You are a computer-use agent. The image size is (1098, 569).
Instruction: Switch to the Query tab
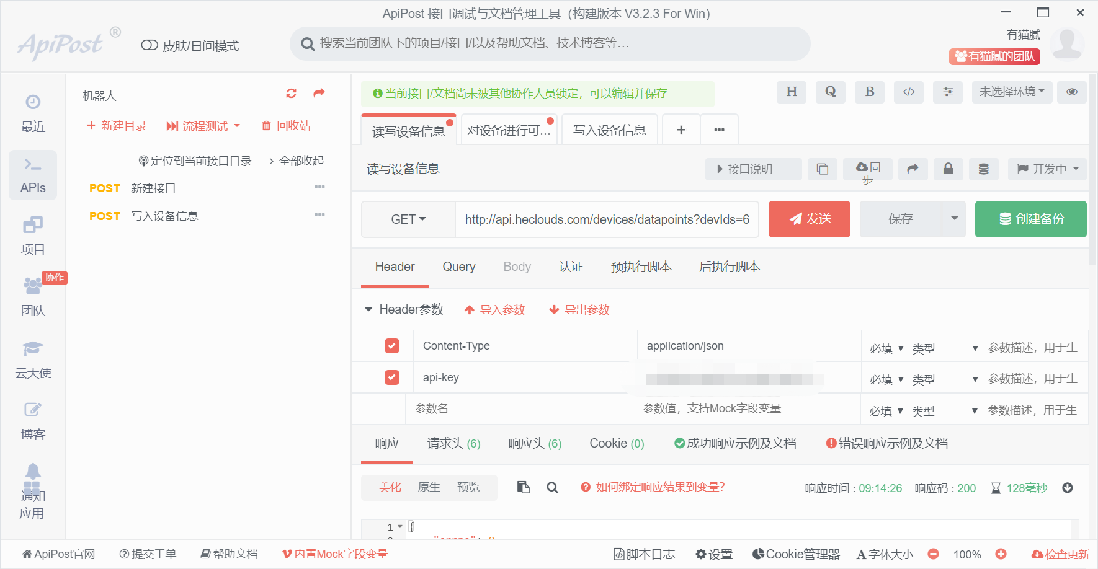point(458,267)
